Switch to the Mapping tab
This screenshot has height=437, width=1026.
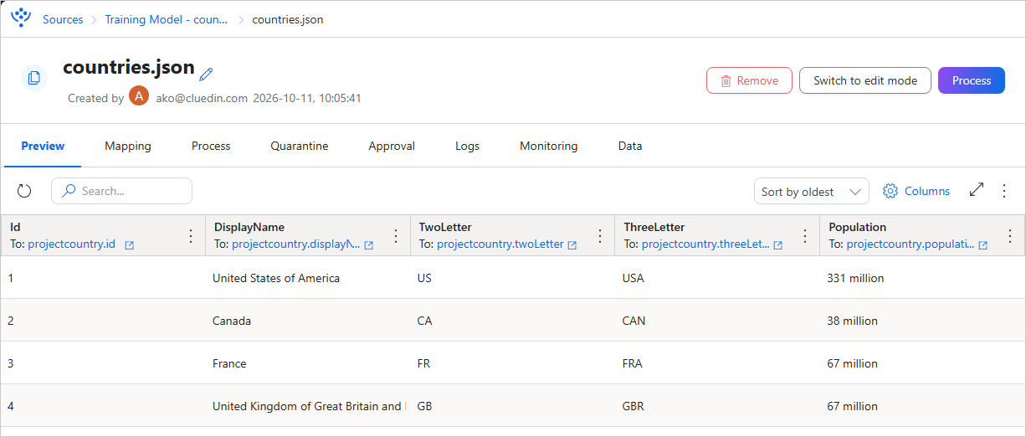pyautogui.click(x=128, y=146)
